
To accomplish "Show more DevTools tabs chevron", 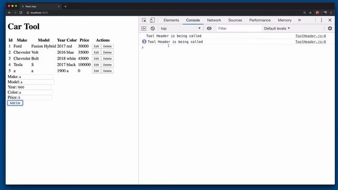I will tap(299, 20).
